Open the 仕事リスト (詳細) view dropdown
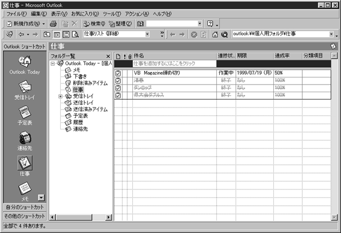 147,34
